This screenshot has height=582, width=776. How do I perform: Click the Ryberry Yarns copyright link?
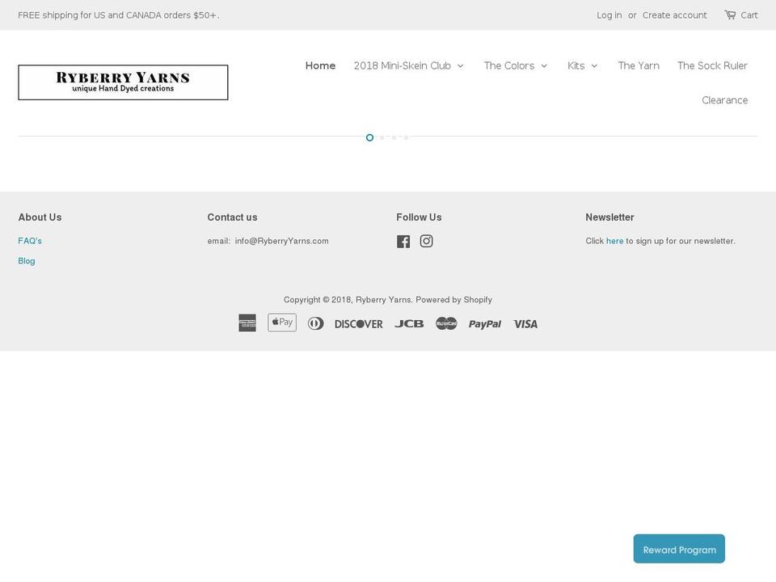383,299
